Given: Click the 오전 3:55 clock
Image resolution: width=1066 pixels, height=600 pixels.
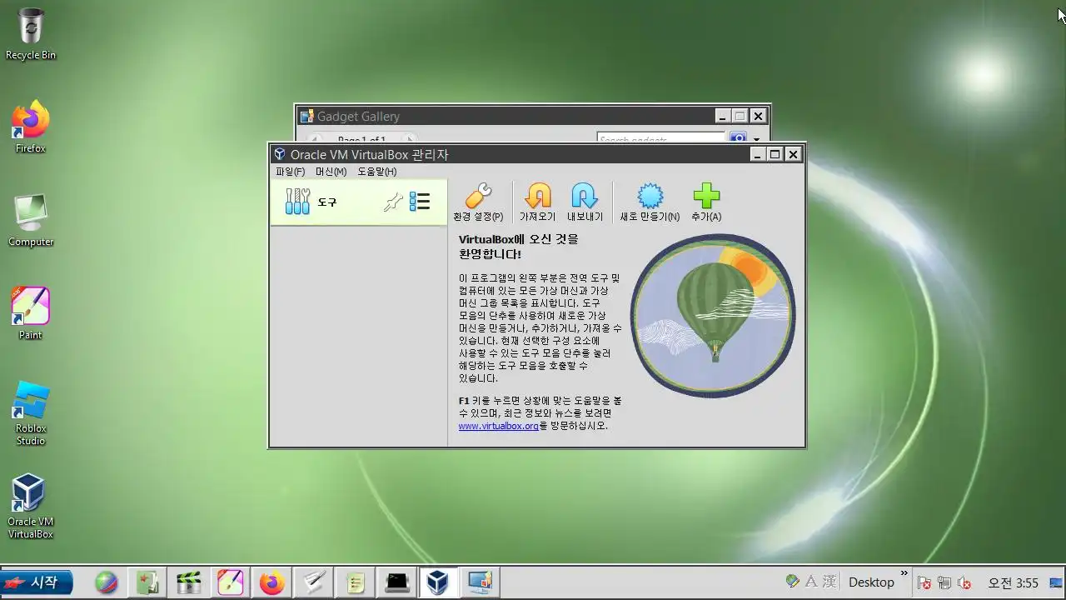Looking at the screenshot, I should (x=1013, y=582).
